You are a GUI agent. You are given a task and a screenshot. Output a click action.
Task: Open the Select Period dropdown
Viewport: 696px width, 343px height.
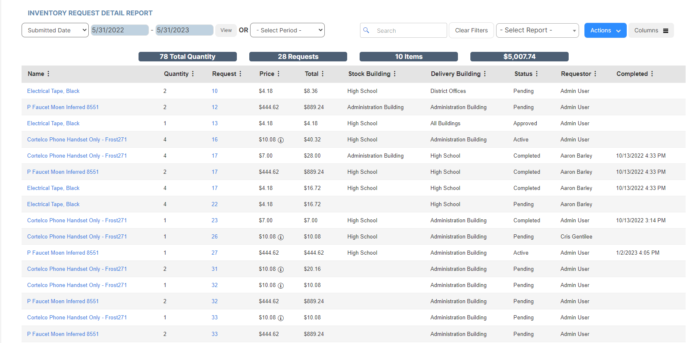pyautogui.click(x=287, y=30)
